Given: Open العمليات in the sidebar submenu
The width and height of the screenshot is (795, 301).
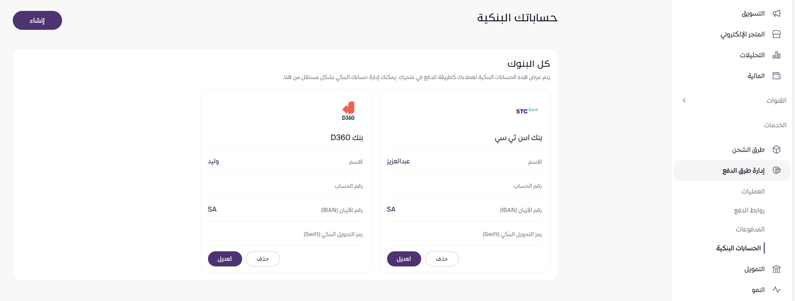Looking at the screenshot, I should [x=753, y=191].
